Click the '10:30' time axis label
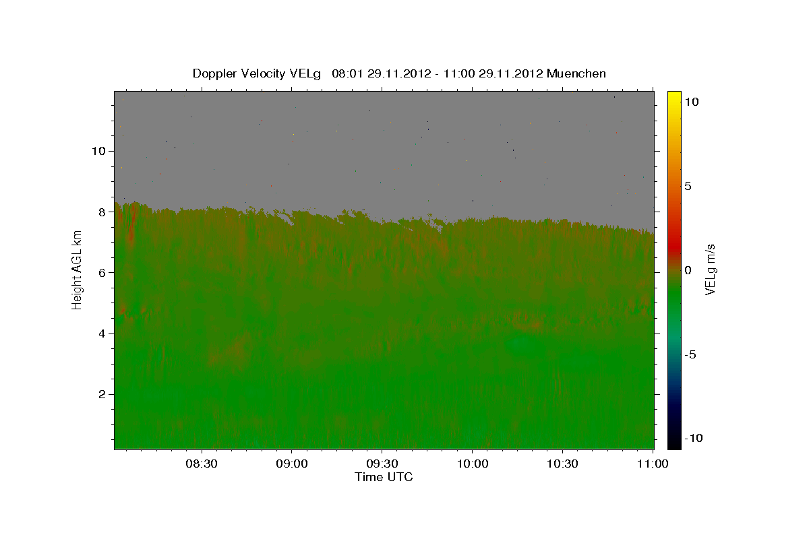 (x=562, y=464)
